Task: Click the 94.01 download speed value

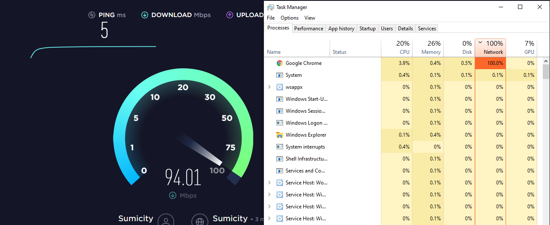Action: (x=183, y=177)
